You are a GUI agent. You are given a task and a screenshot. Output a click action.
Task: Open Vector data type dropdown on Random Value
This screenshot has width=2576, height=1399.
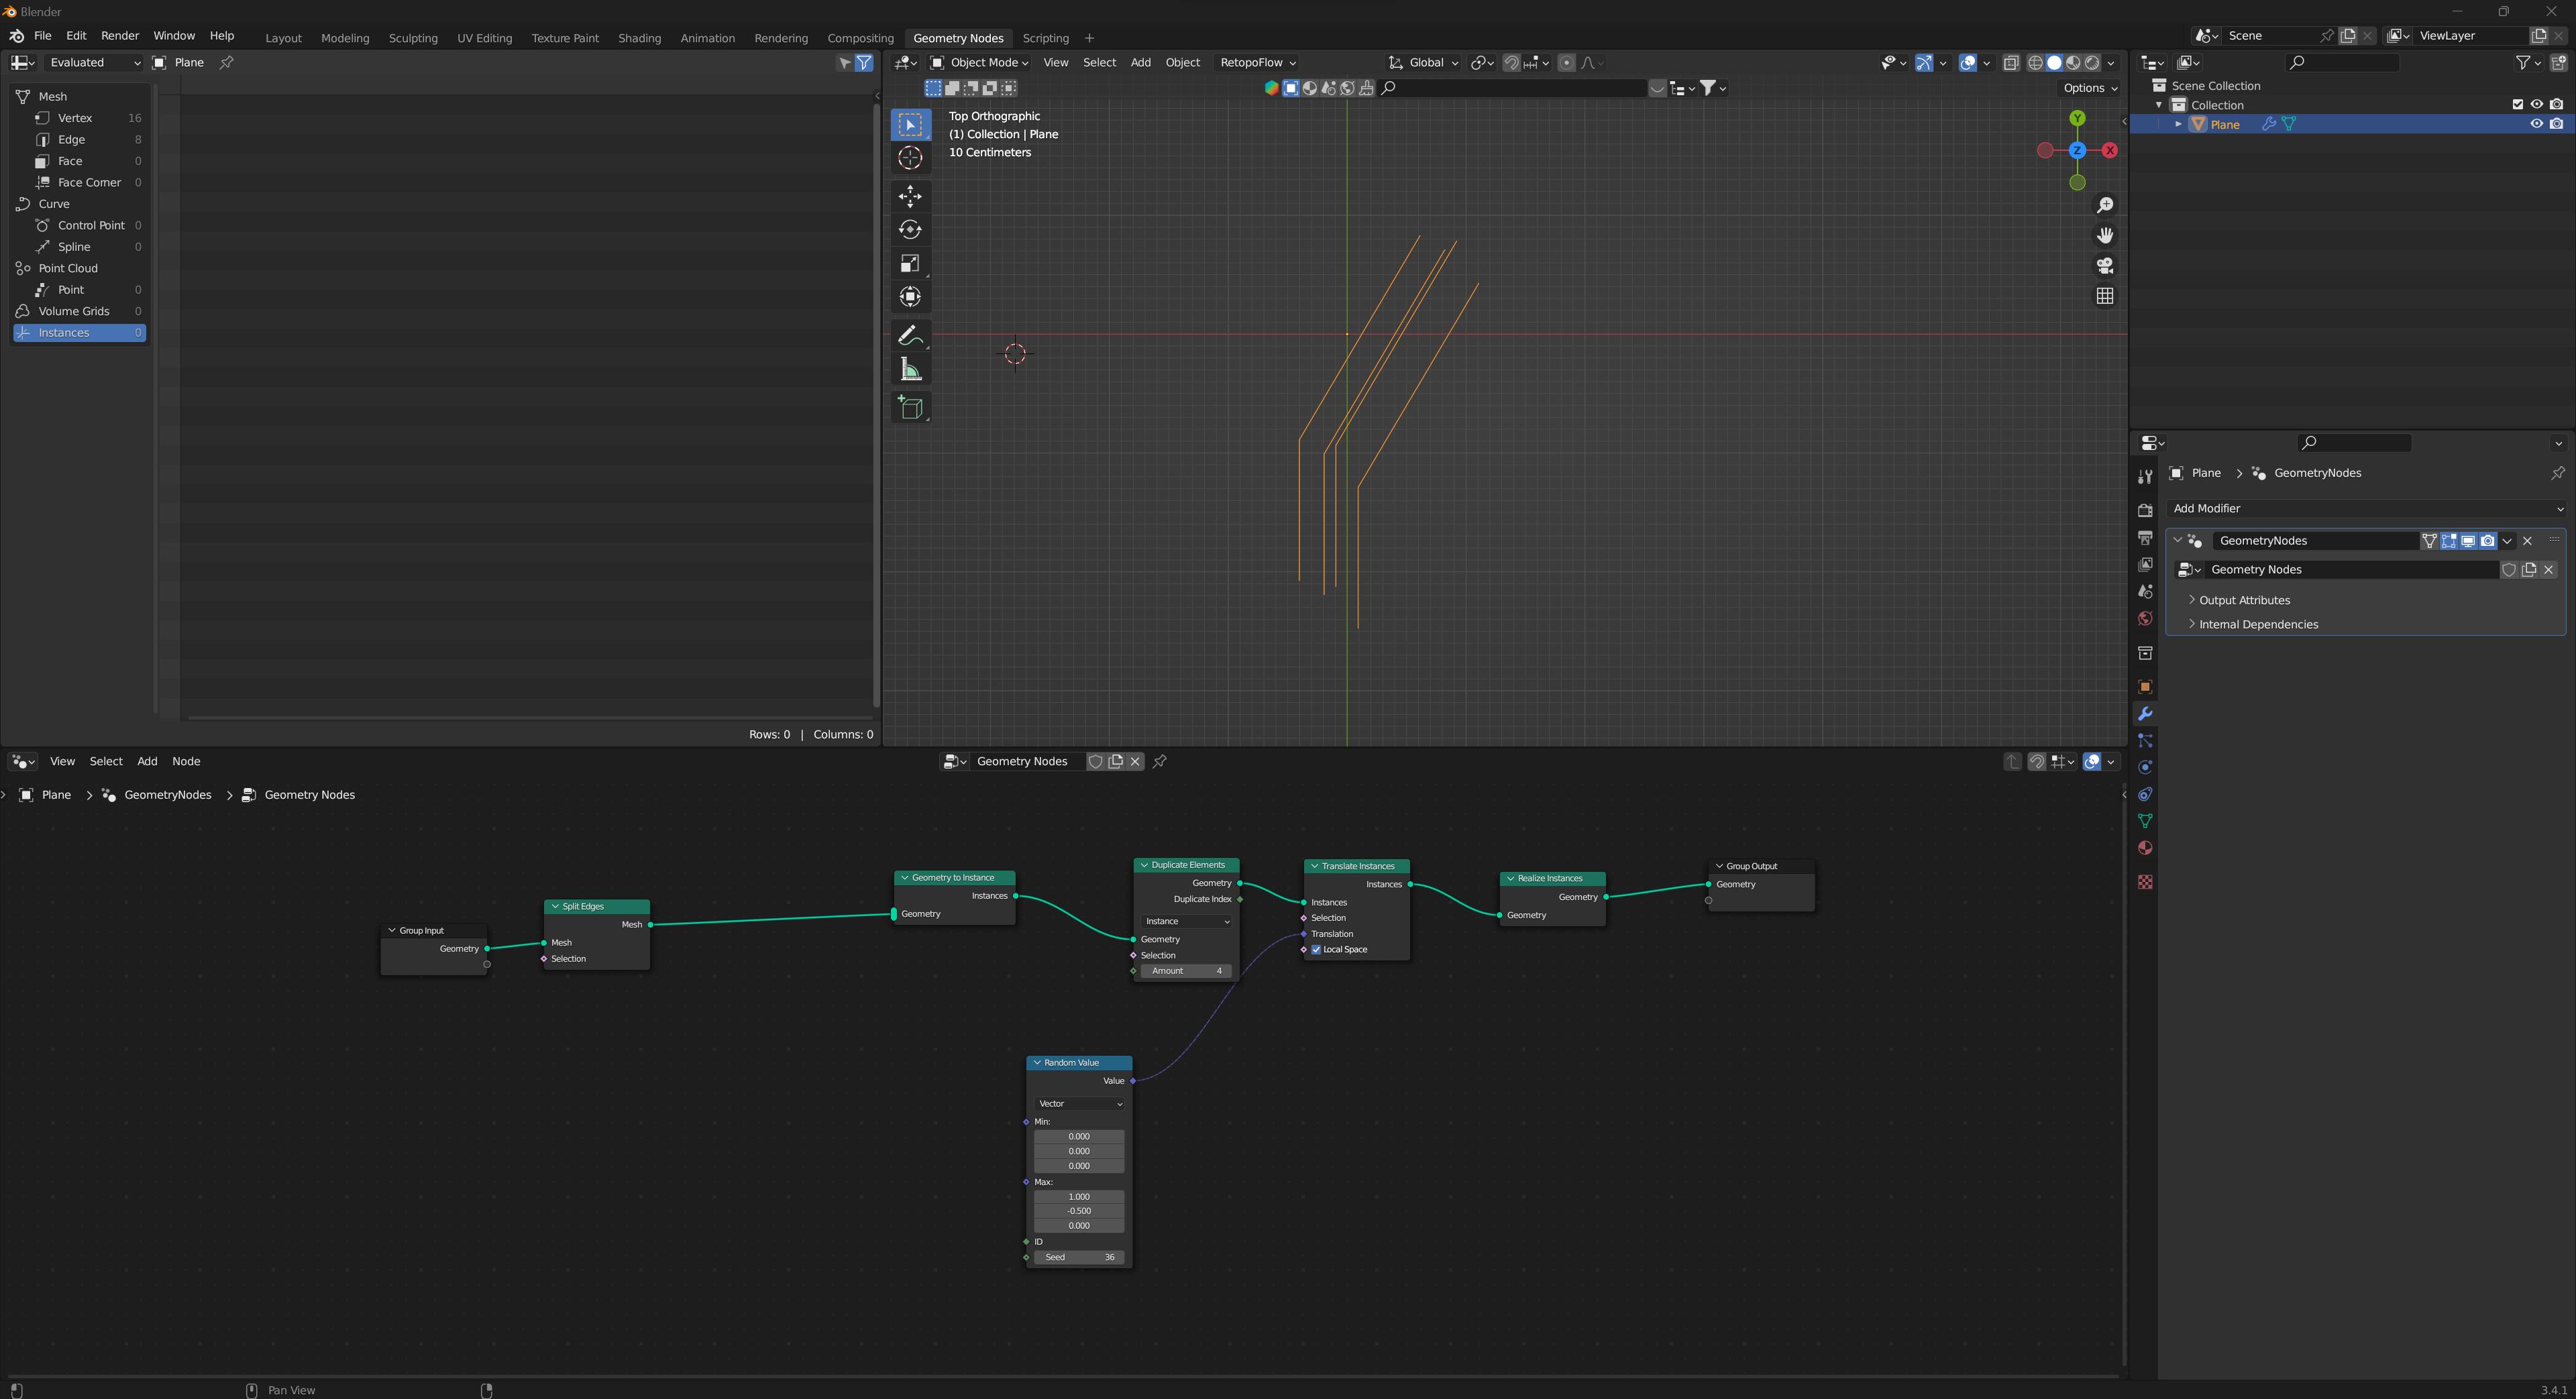(1080, 1104)
